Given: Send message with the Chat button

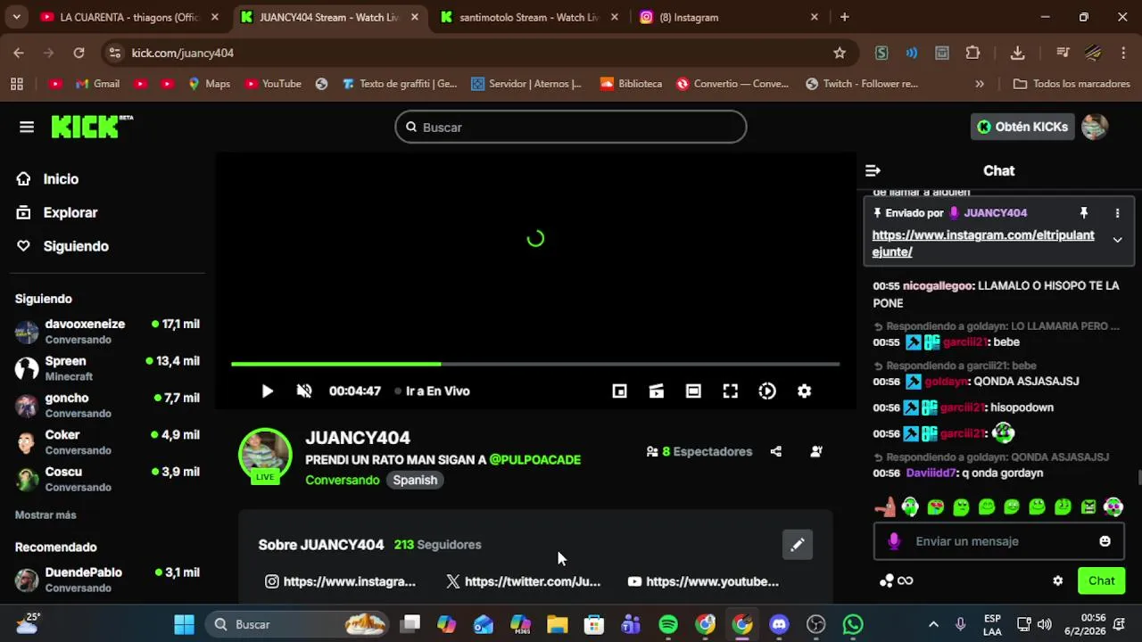Looking at the screenshot, I should (1101, 580).
